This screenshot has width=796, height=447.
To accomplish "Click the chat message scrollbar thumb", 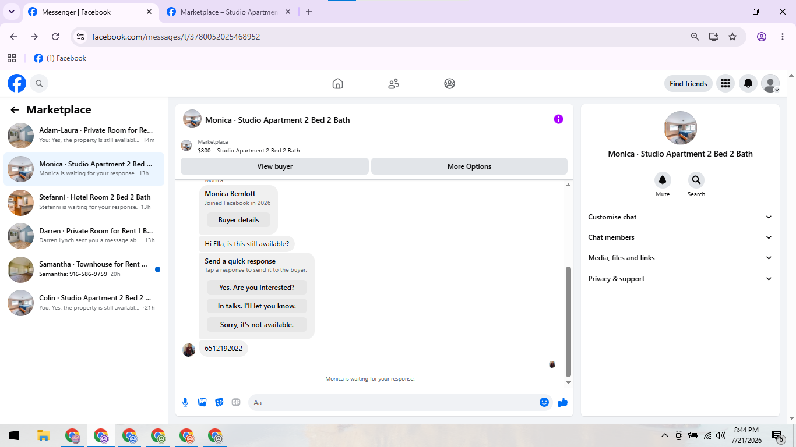I will click(x=569, y=322).
